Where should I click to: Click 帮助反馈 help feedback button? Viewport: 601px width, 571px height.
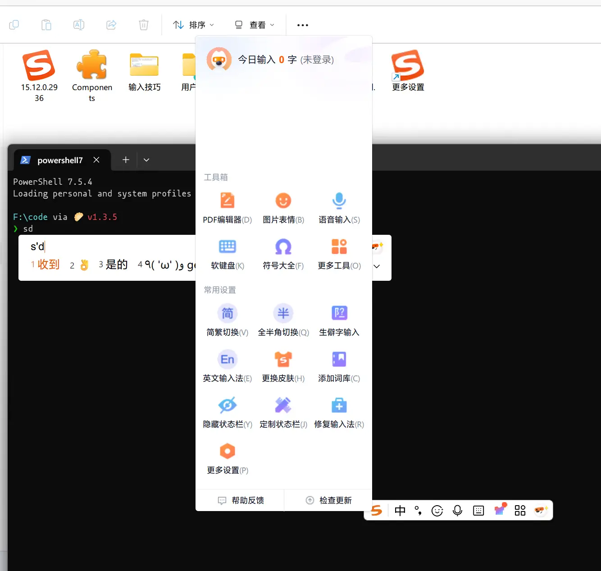[x=241, y=500]
